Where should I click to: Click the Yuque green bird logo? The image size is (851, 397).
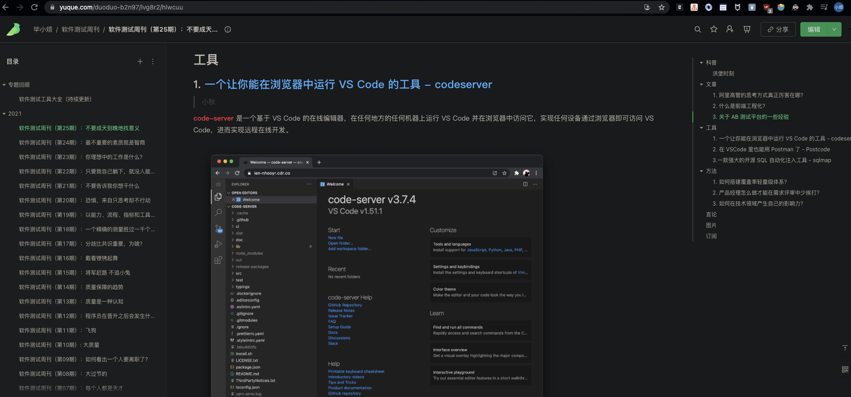tap(14, 29)
